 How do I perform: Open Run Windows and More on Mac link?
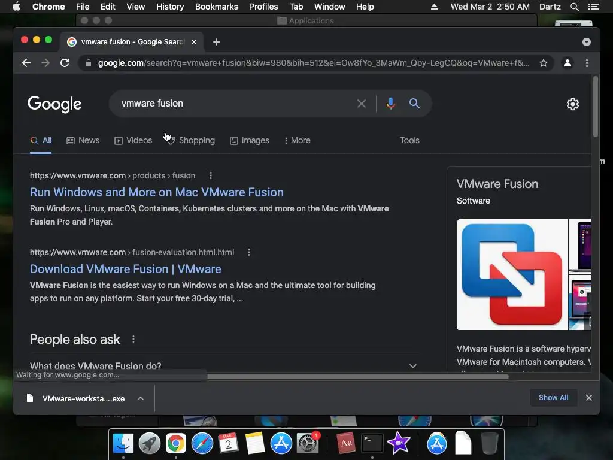(157, 192)
